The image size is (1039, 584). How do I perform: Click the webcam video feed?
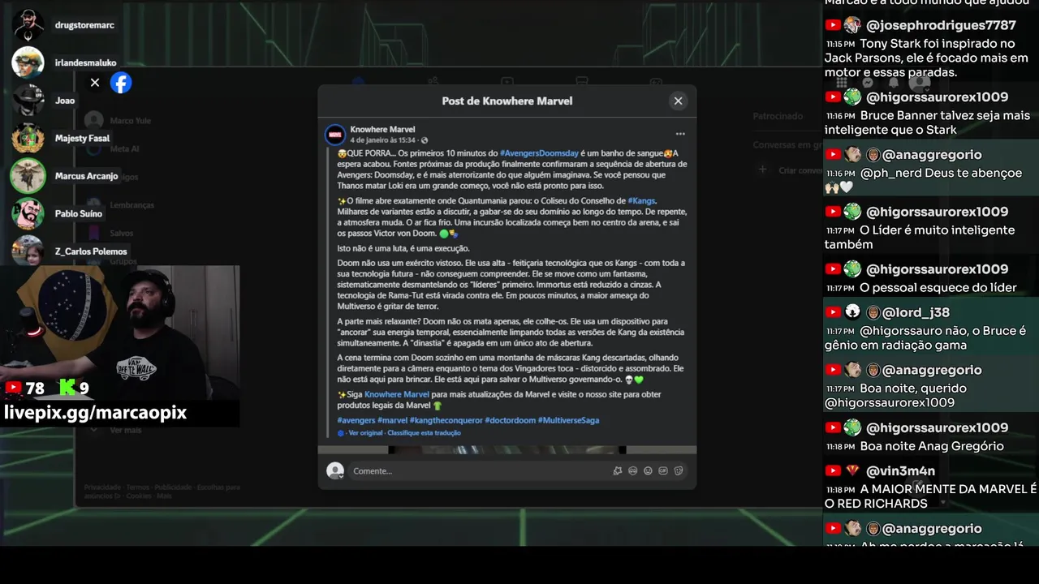click(x=119, y=332)
